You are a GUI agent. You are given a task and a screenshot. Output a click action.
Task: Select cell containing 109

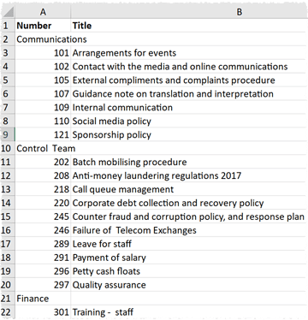[43, 107]
